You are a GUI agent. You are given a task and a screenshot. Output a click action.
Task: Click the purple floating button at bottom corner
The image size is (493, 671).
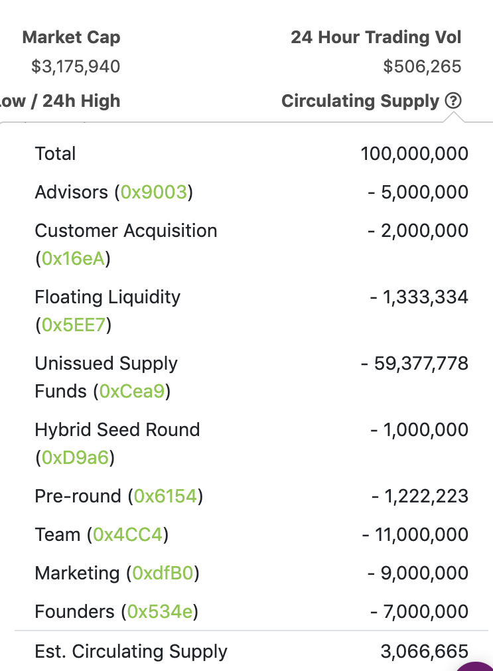476,667
